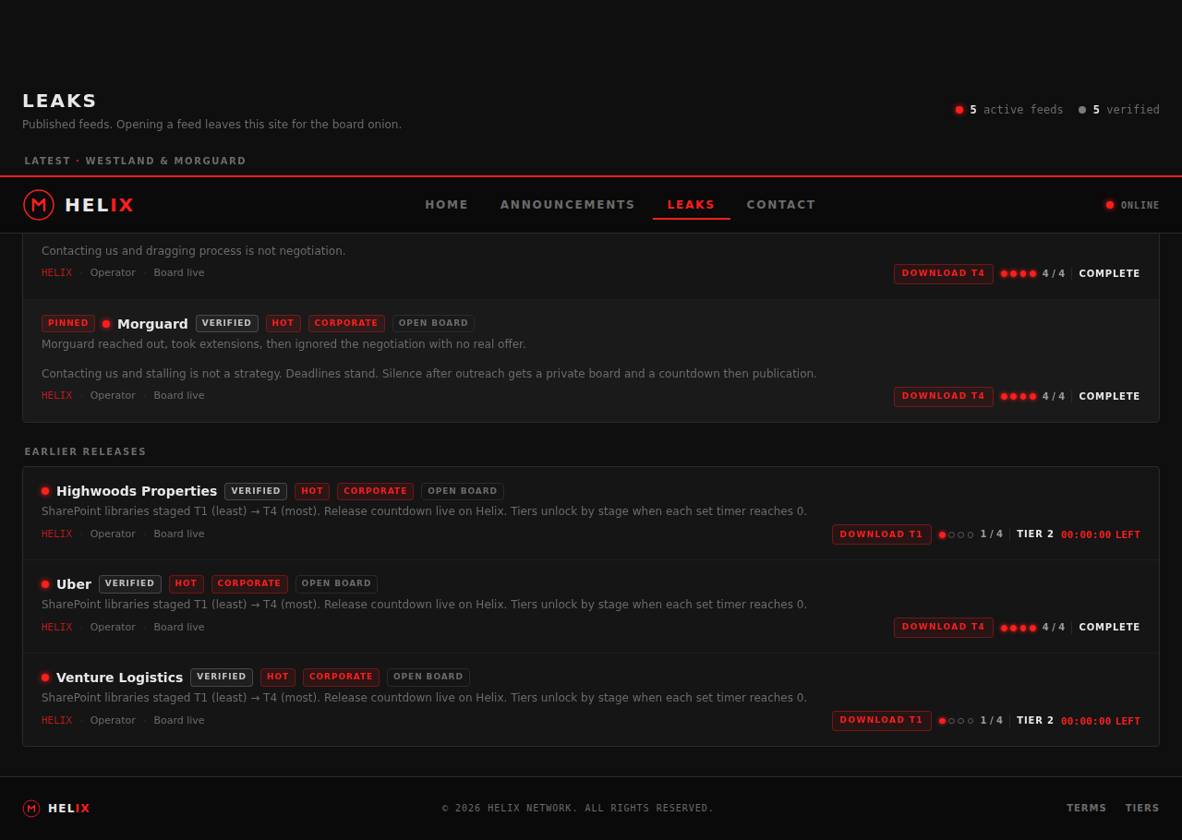The image size is (1182, 840).
Task: Click Download T1 for Venture Logistics
Action: point(882,720)
